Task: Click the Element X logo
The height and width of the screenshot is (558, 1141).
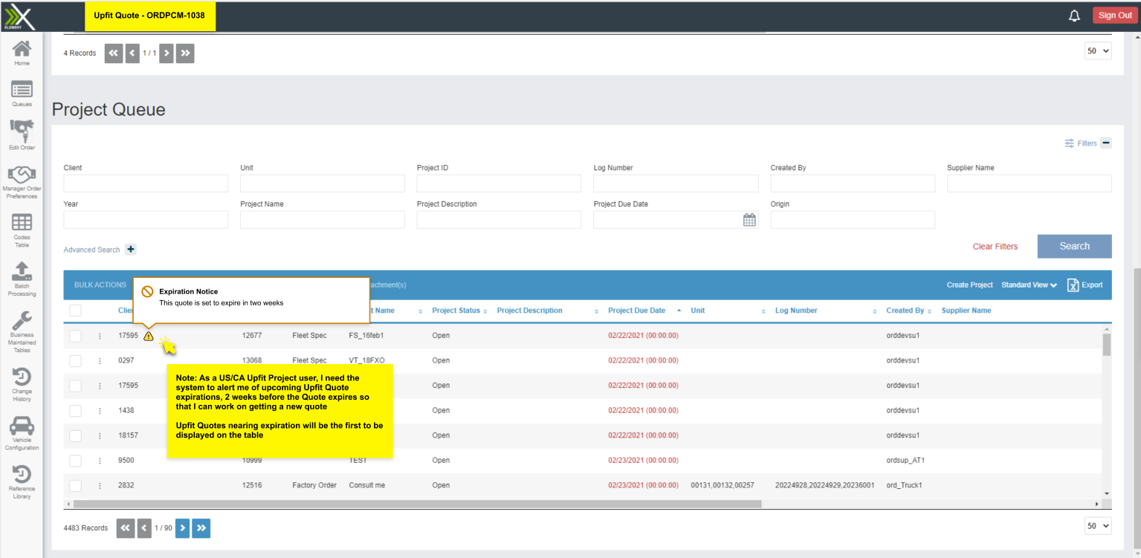Action: (x=20, y=16)
